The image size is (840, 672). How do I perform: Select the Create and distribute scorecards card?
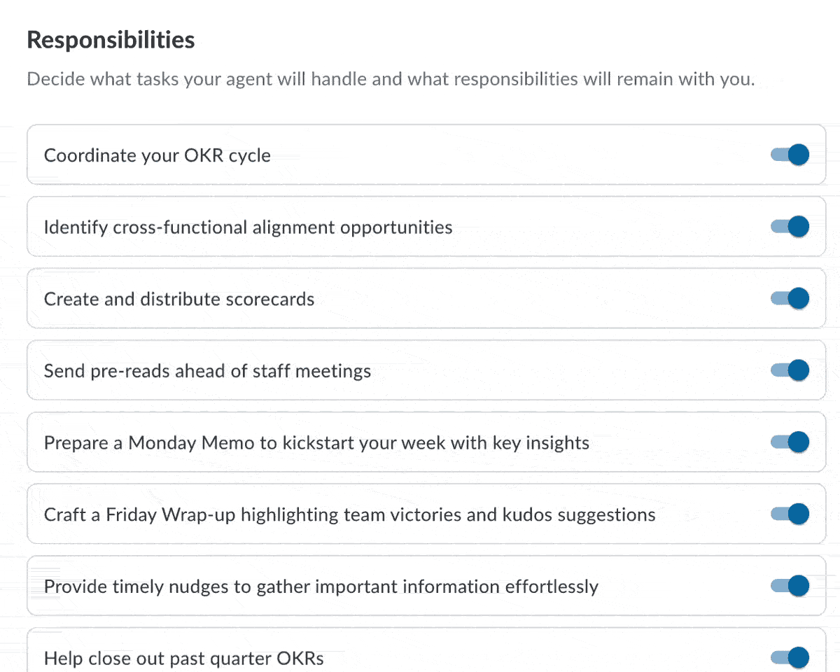(x=420, y=298)
